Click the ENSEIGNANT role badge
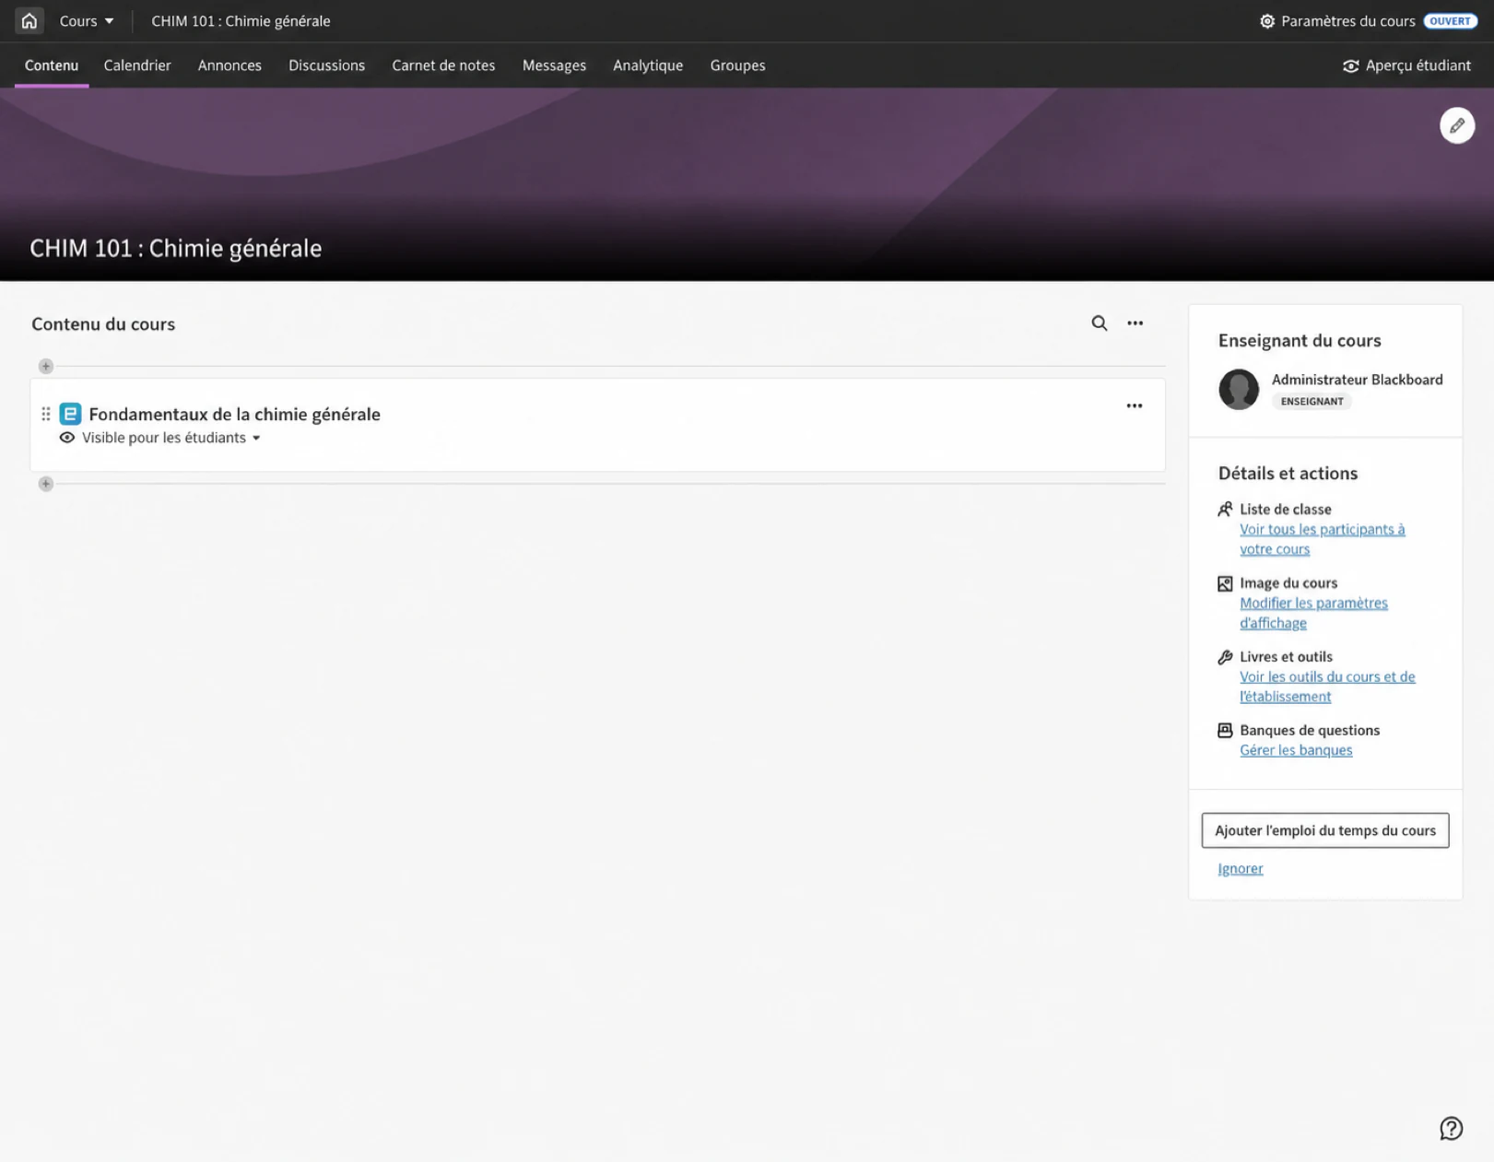The image size is (1494, 1162). pyautogui.click(x=1312, y=402)
